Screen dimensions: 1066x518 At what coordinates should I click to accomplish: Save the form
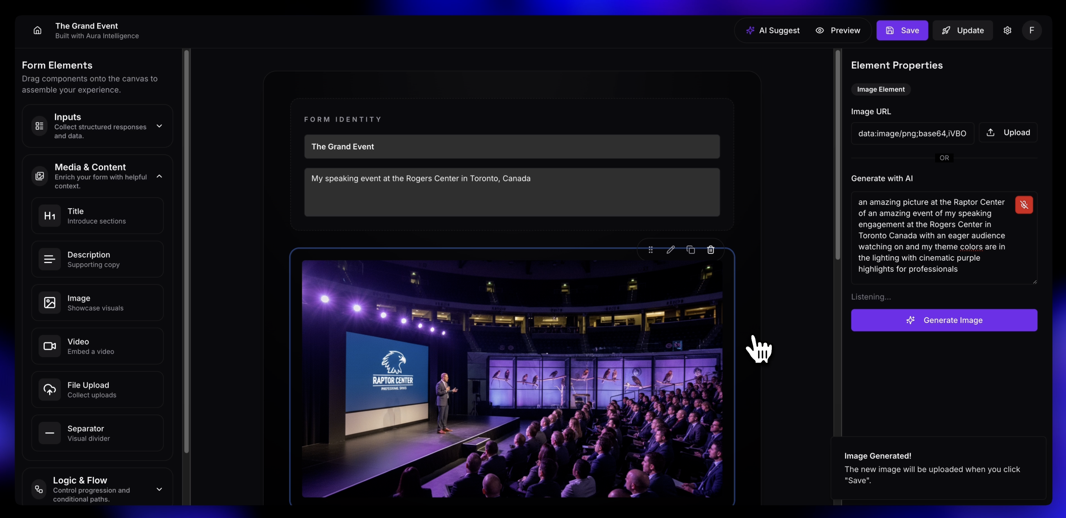click(x=902, y=30)
